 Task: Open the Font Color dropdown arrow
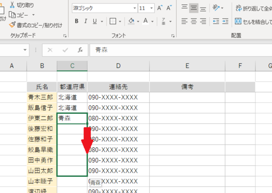(x=152, y=22)
